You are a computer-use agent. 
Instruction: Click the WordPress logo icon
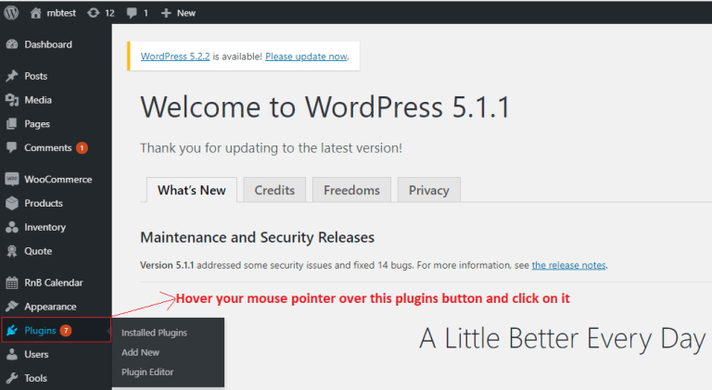tap(11, 13)
